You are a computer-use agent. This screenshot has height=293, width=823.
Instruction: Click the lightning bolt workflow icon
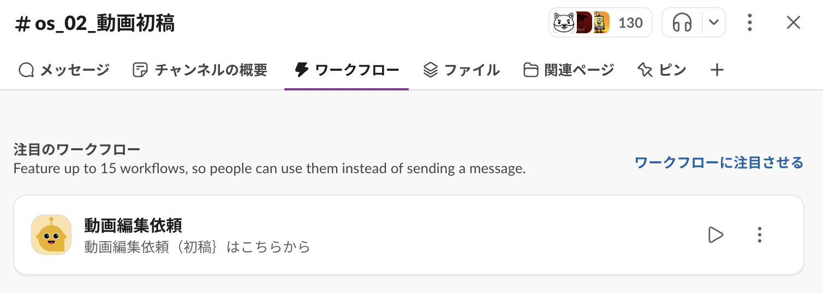(301, 70)
